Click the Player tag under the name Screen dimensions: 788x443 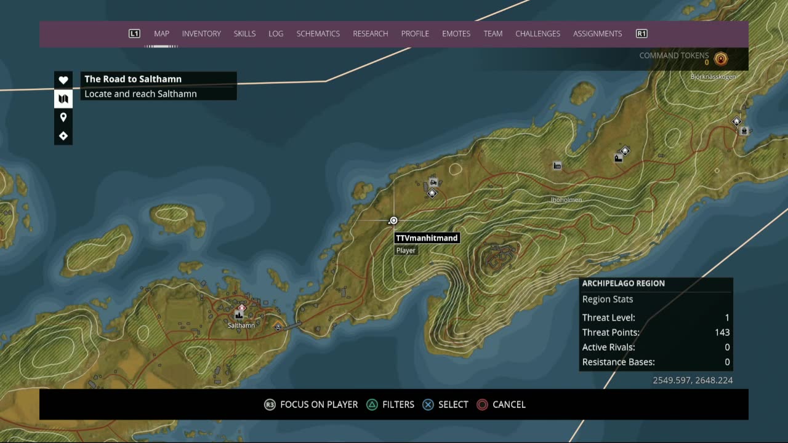click(406, 250)
